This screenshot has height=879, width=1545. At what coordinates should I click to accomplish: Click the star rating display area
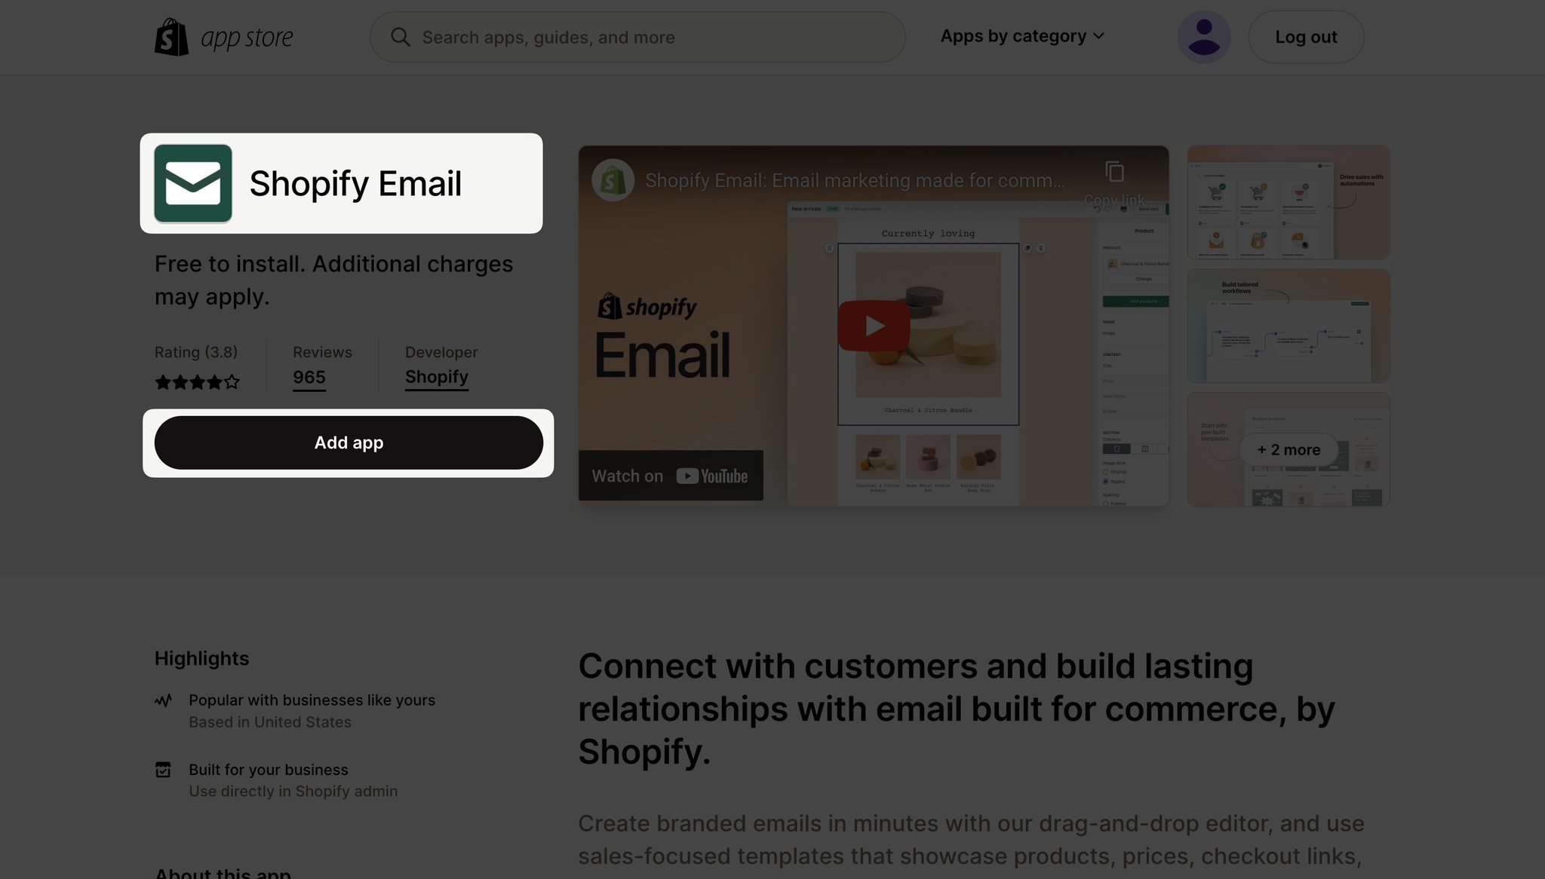(x=196, y=381)
